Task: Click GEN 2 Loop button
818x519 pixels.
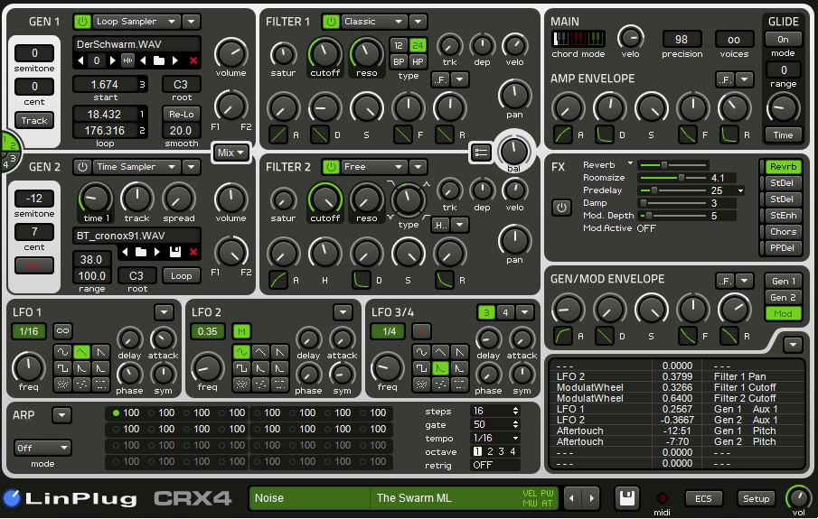Action: pyautogui.click(x=181, y=275)
